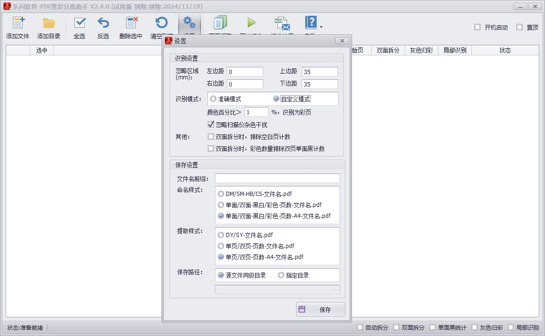This screenshot has height=336, width=545.
Task: Select 单页/双页-页数-A4-文件名.pdf extract style
Action: pyautogui.click(x=221, y=257)
